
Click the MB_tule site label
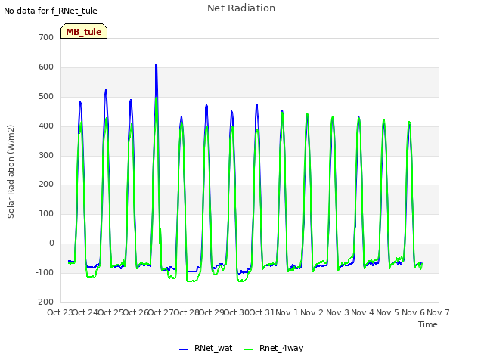pos(84,32)
